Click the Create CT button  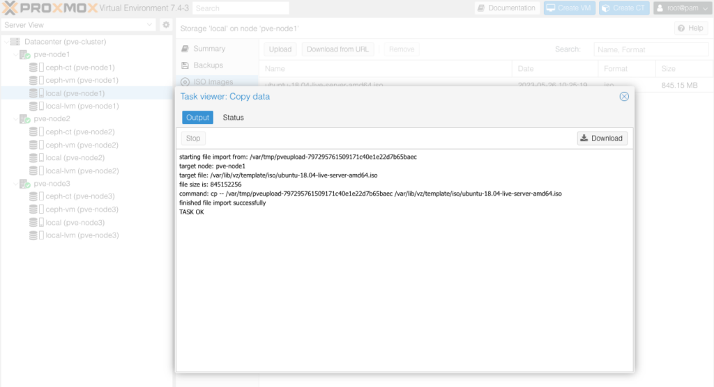click(x=624, y=8)
